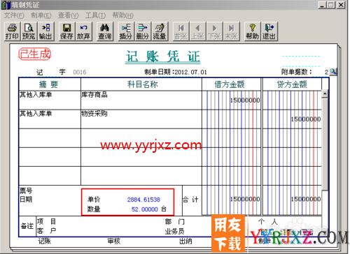Click the magnifier beside 附单据数
350x254 pixels.
333,72
